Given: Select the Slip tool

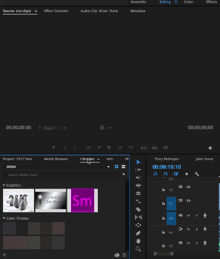Looking at the screenshot, I should click(138, 217).
